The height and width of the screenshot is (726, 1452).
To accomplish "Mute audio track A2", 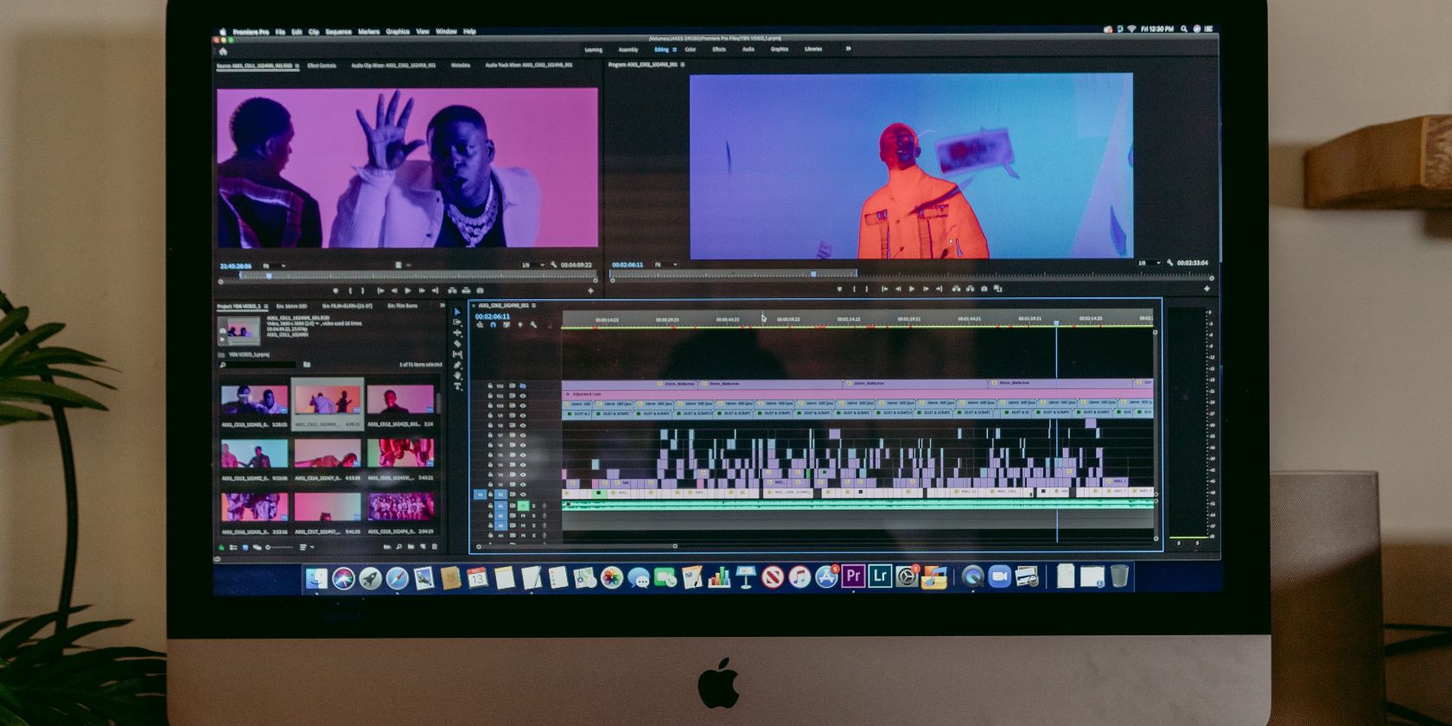I will pos(523,516).
